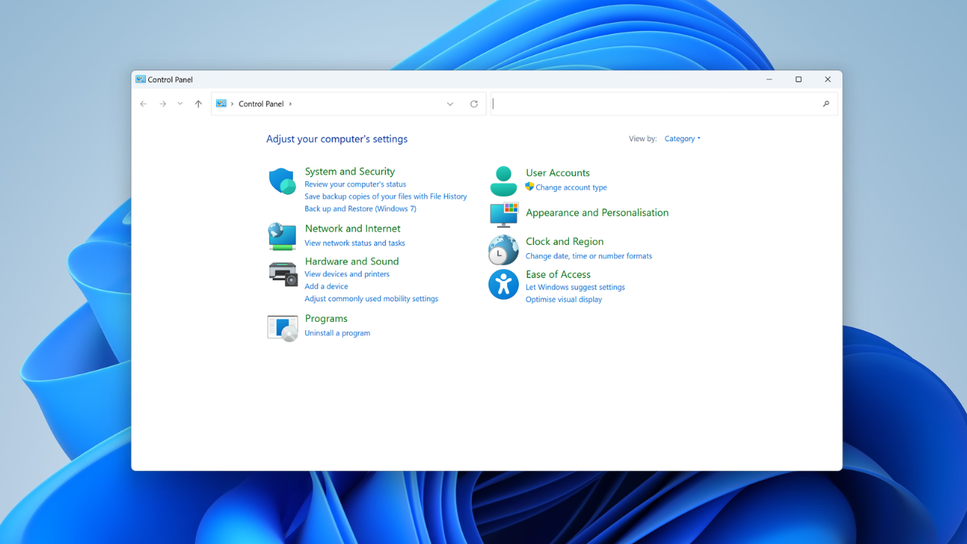This screenshot has width=967, height=544.
Task: Expand the address bar history dropdown
Action: pyautogui.click(x=450, y=104)
